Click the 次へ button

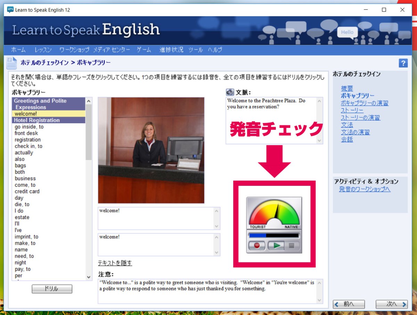(392, 304)
